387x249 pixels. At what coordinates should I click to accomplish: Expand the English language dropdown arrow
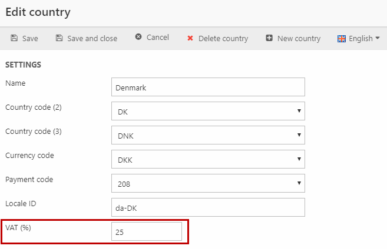[x=378, y=38]
